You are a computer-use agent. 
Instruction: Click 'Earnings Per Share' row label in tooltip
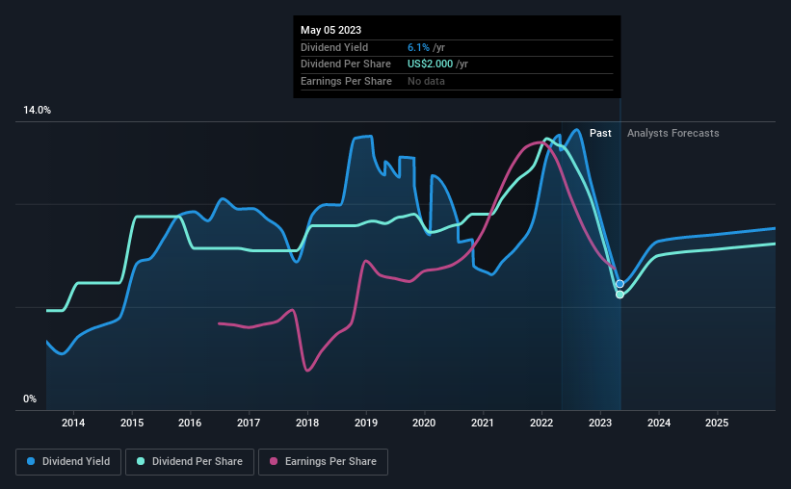click(x=346, y=81)
